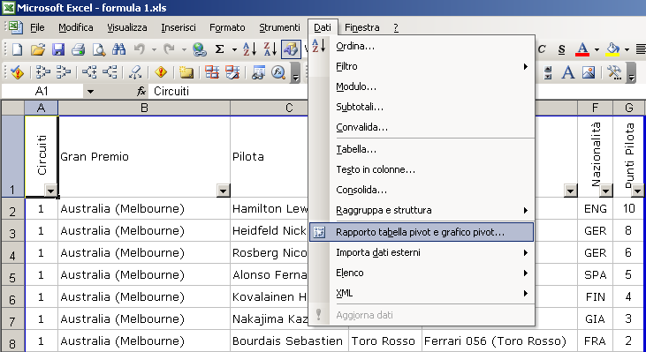Open Importa dati esterni submenu
This screenshot has width=646, height=352.
tap(422, 252)
